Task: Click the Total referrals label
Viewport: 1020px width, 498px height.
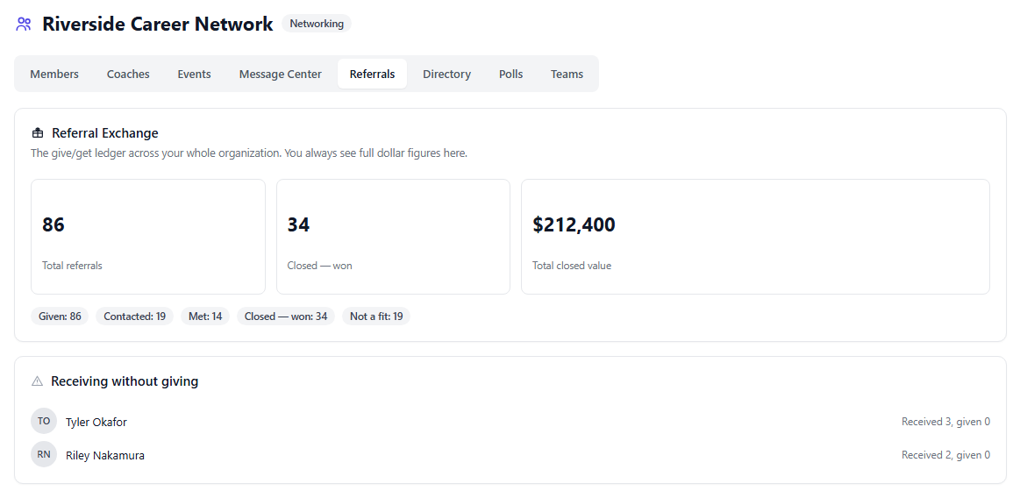Action: point(72,266)
